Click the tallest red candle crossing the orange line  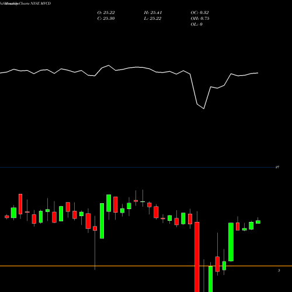[x=197, y=257]
